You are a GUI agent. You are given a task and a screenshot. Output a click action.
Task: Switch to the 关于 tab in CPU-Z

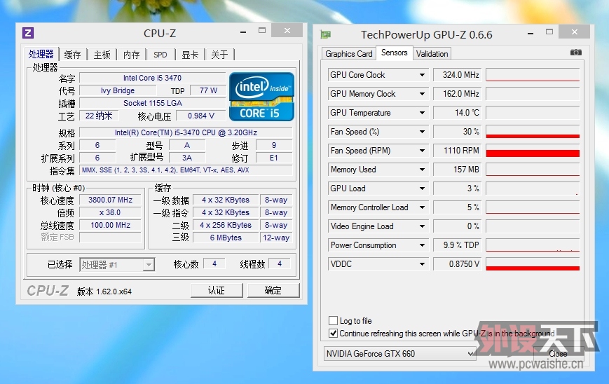coord(219,55)
